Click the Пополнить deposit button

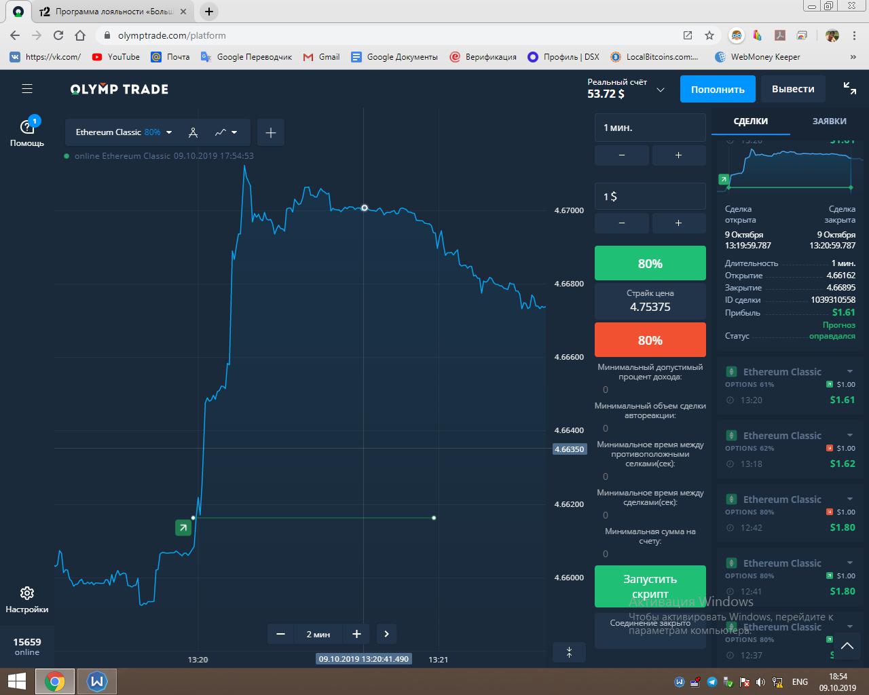(x=718, y=89)
